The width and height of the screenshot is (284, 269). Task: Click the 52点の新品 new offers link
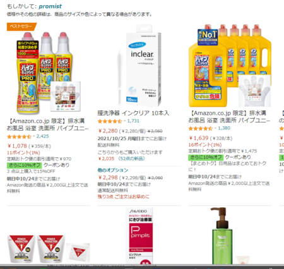point(131,158)
